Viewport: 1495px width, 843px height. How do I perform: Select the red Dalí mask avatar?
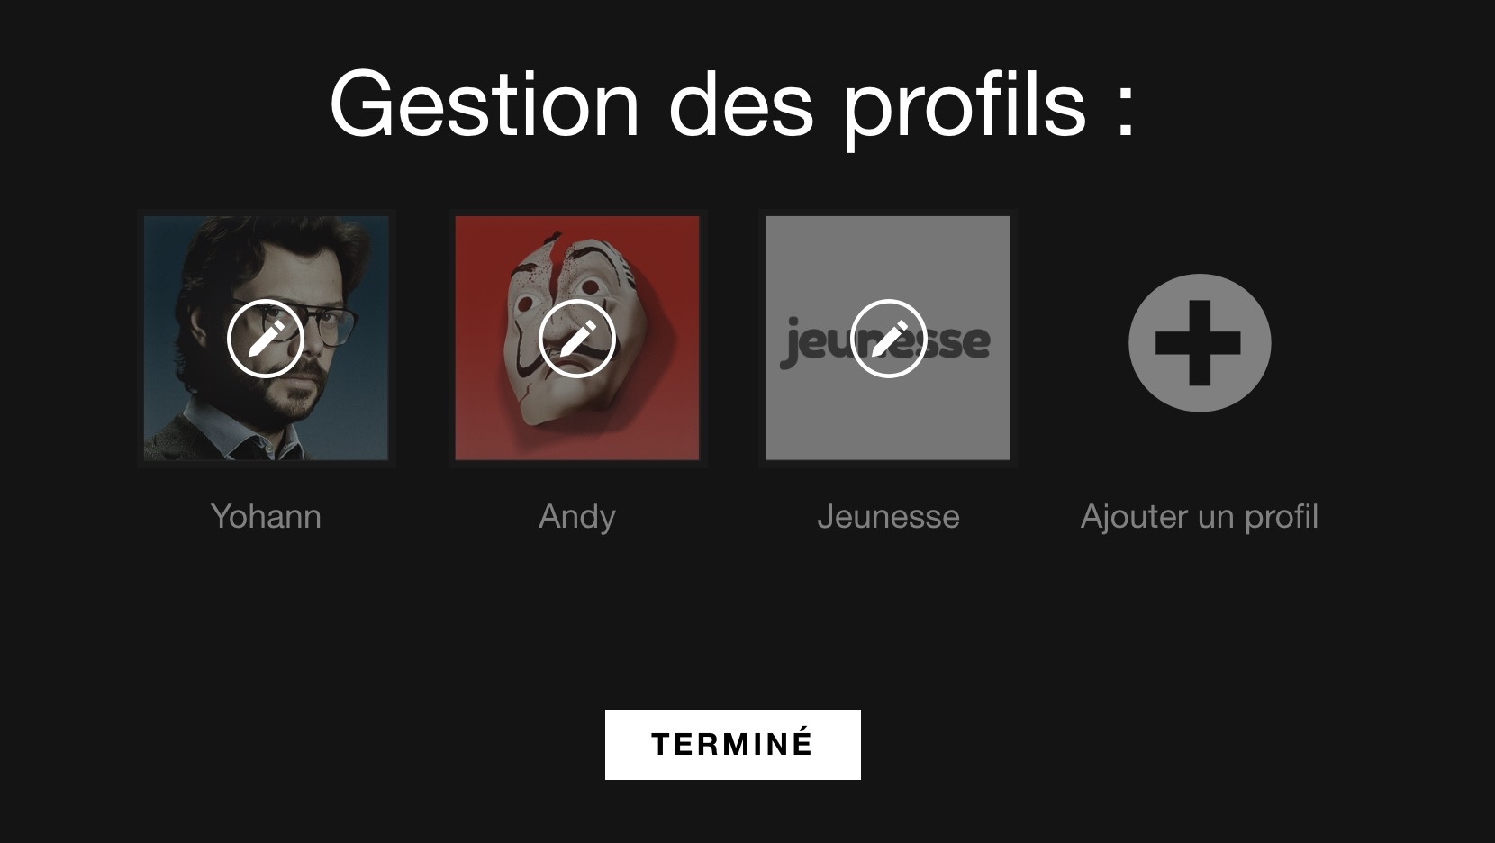pyautogui.click(x=577, y=338)
